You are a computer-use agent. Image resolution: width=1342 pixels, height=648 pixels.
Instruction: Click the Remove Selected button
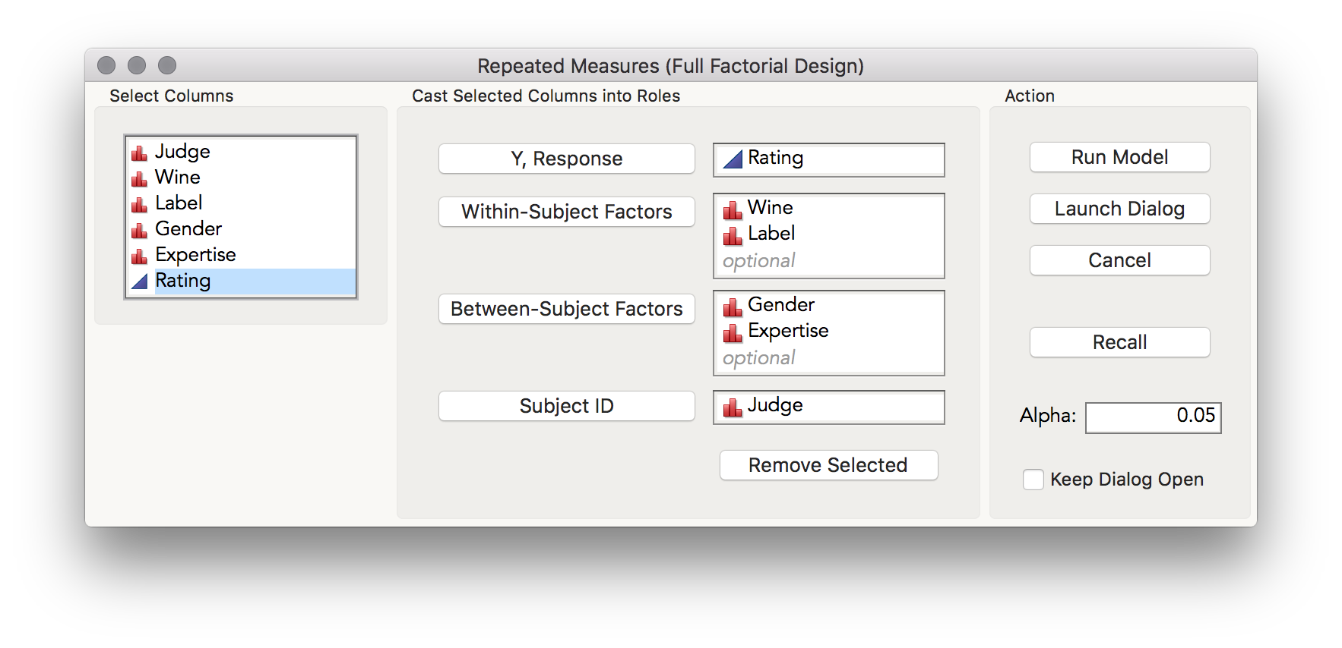click(828, 465)
